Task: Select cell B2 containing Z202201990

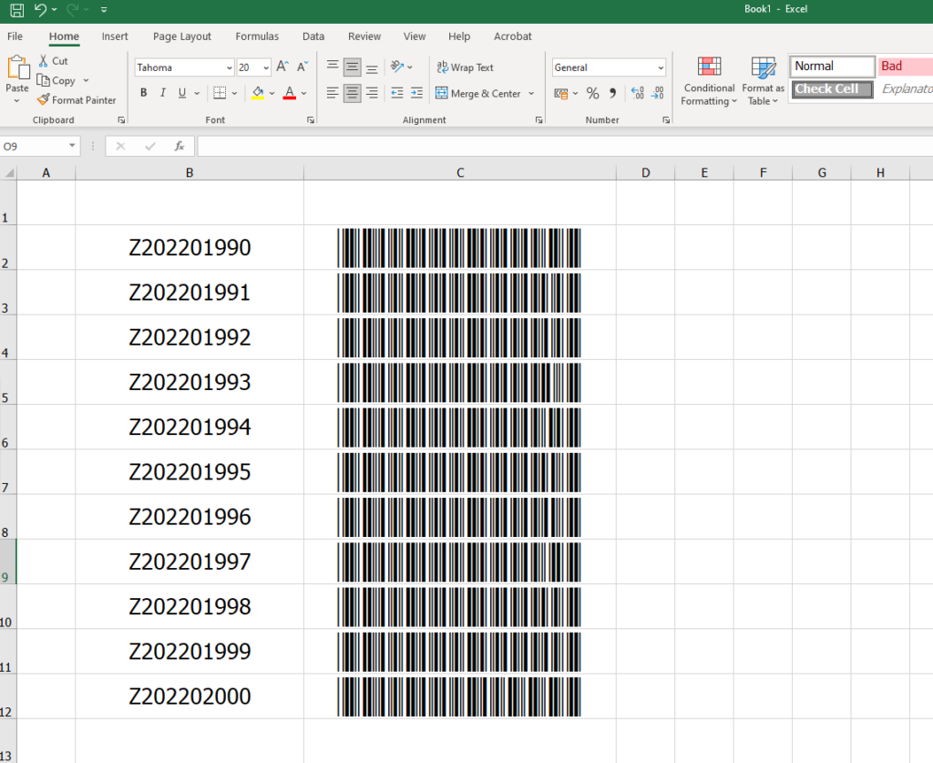Action: 189,247
